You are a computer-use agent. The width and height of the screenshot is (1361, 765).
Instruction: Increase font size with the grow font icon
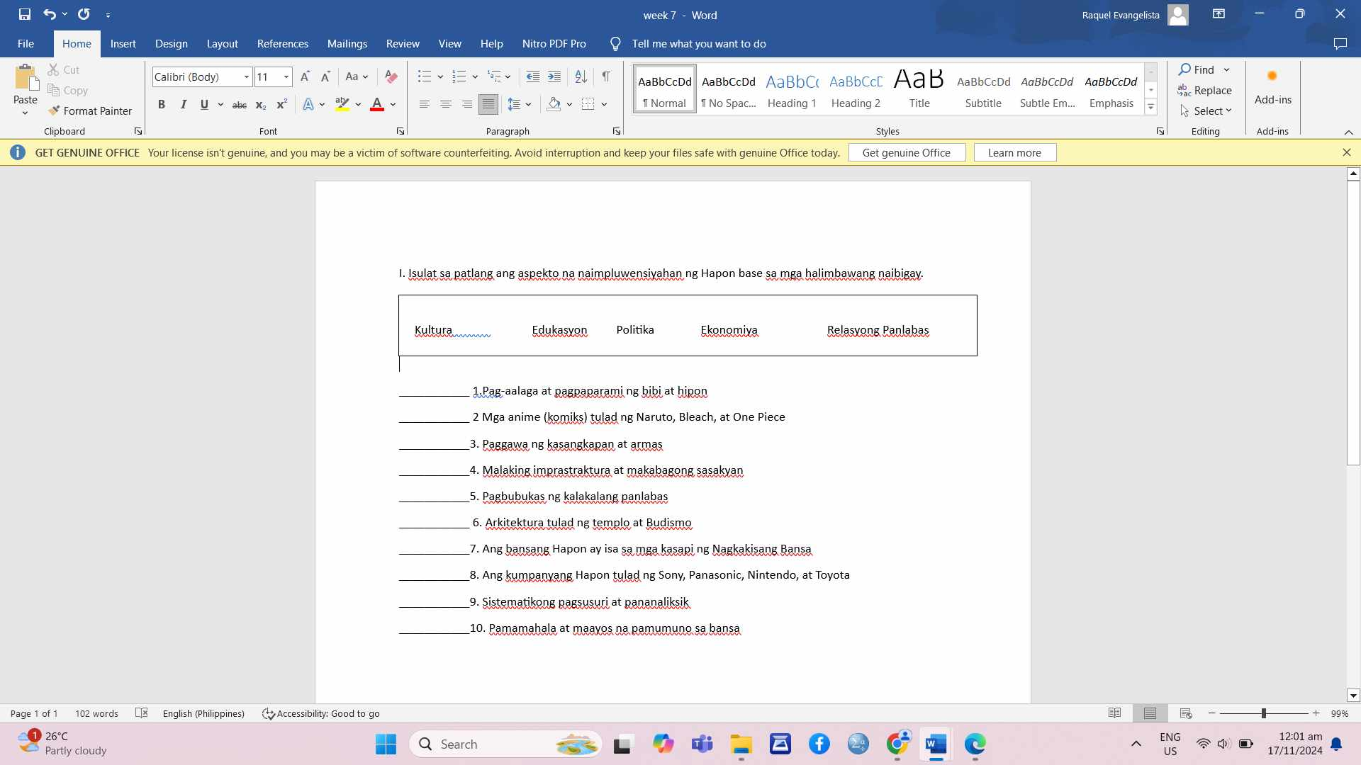point(305,76)
